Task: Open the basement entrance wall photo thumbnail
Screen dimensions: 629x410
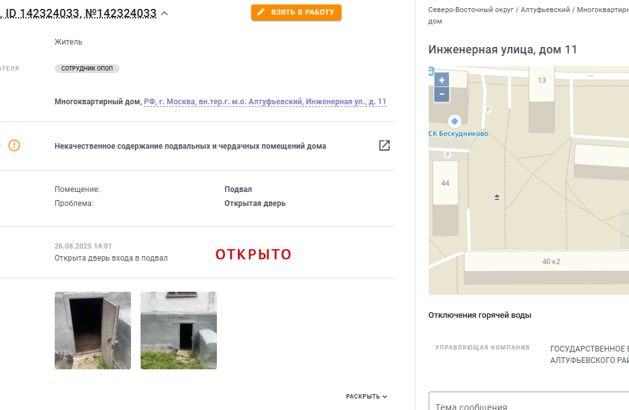Action: 179,331
